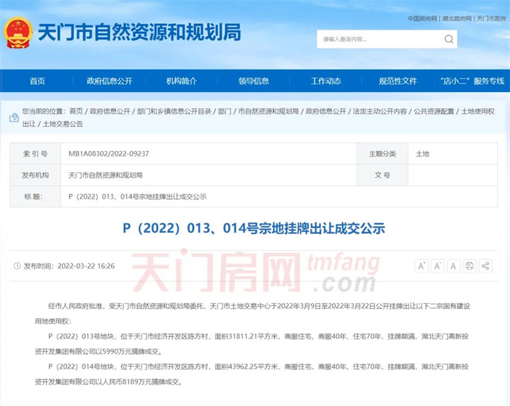Click the location pin icon in breadcrumb
Screen dimensions: 510x406
click(14, 113)
